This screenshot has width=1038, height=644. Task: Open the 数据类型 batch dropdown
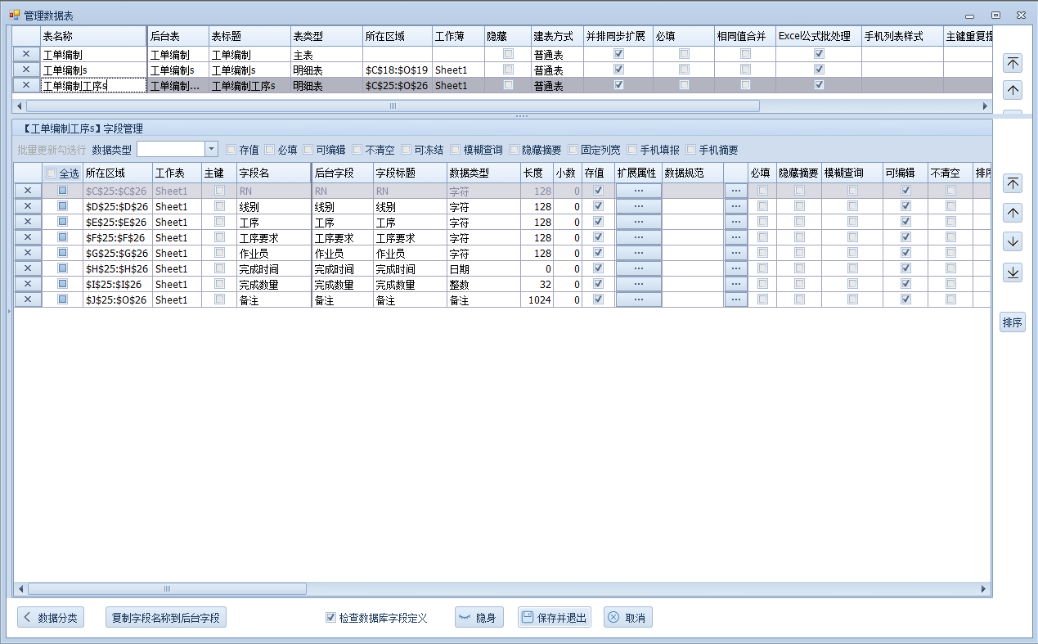pyautogui.click(x=211, y=149)
